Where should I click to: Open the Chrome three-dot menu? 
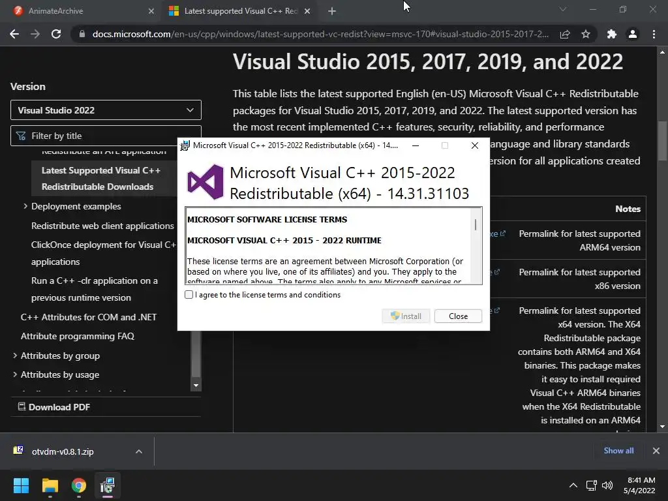click(654, 34)
